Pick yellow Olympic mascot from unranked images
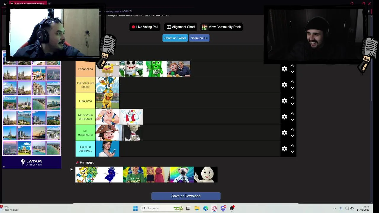The width and height of the screenshot is (379, 213). point(87,175)
